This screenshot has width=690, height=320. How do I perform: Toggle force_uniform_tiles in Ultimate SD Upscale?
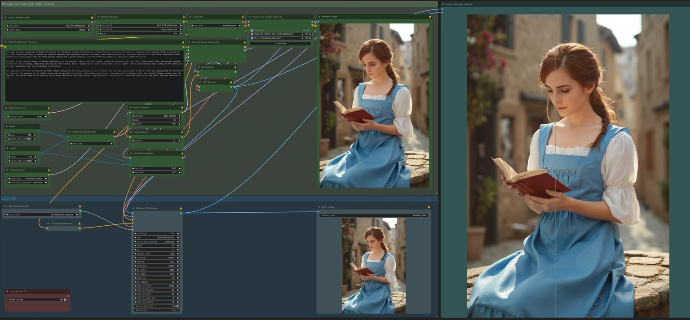177,306
